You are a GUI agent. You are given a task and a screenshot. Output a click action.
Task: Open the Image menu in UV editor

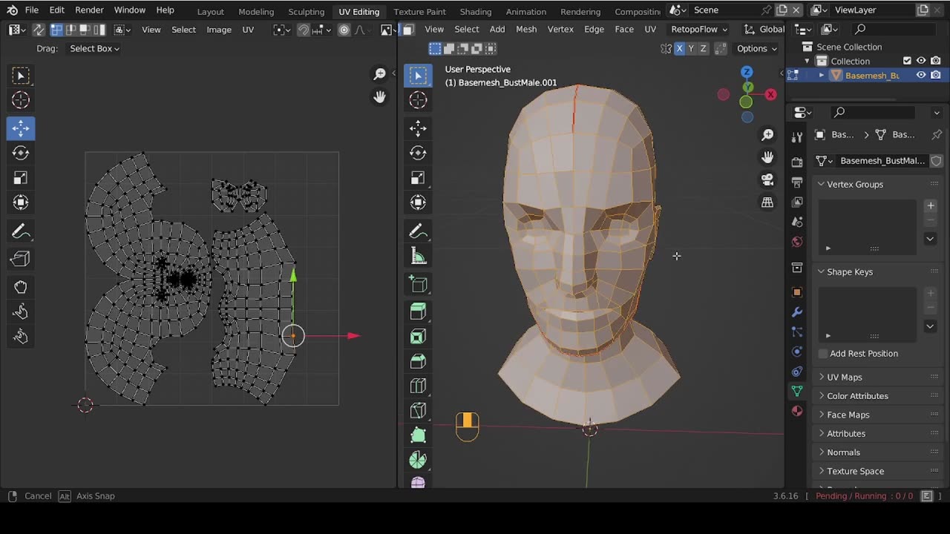click(219, 30)
